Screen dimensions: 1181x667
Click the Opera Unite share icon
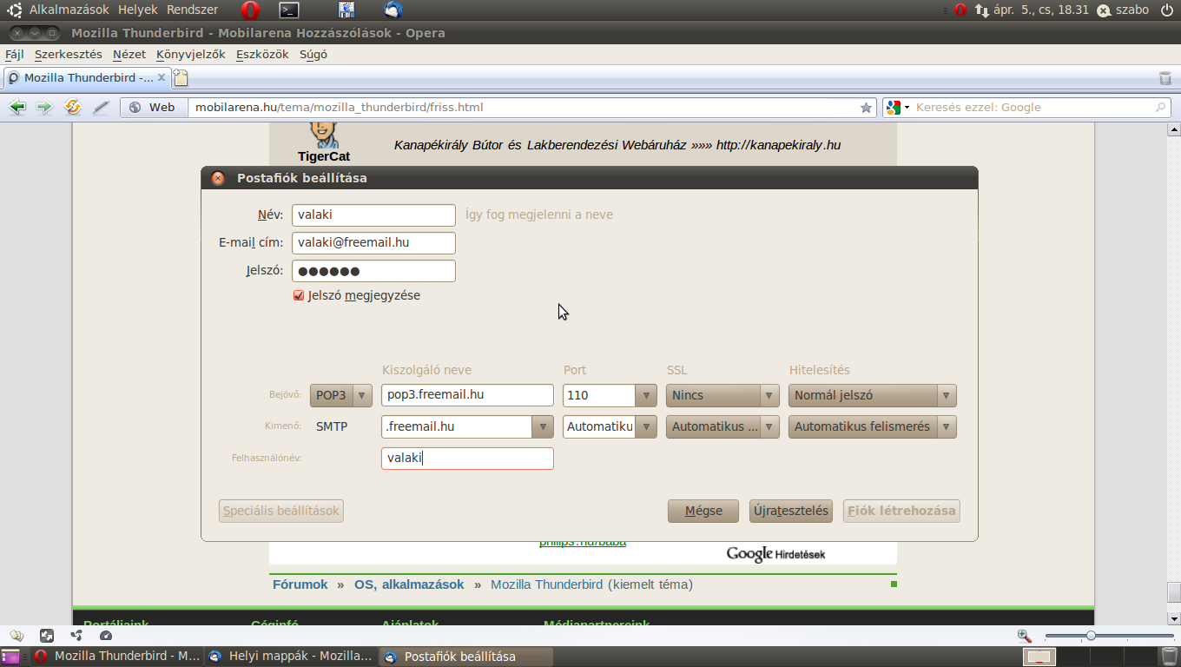76,636
